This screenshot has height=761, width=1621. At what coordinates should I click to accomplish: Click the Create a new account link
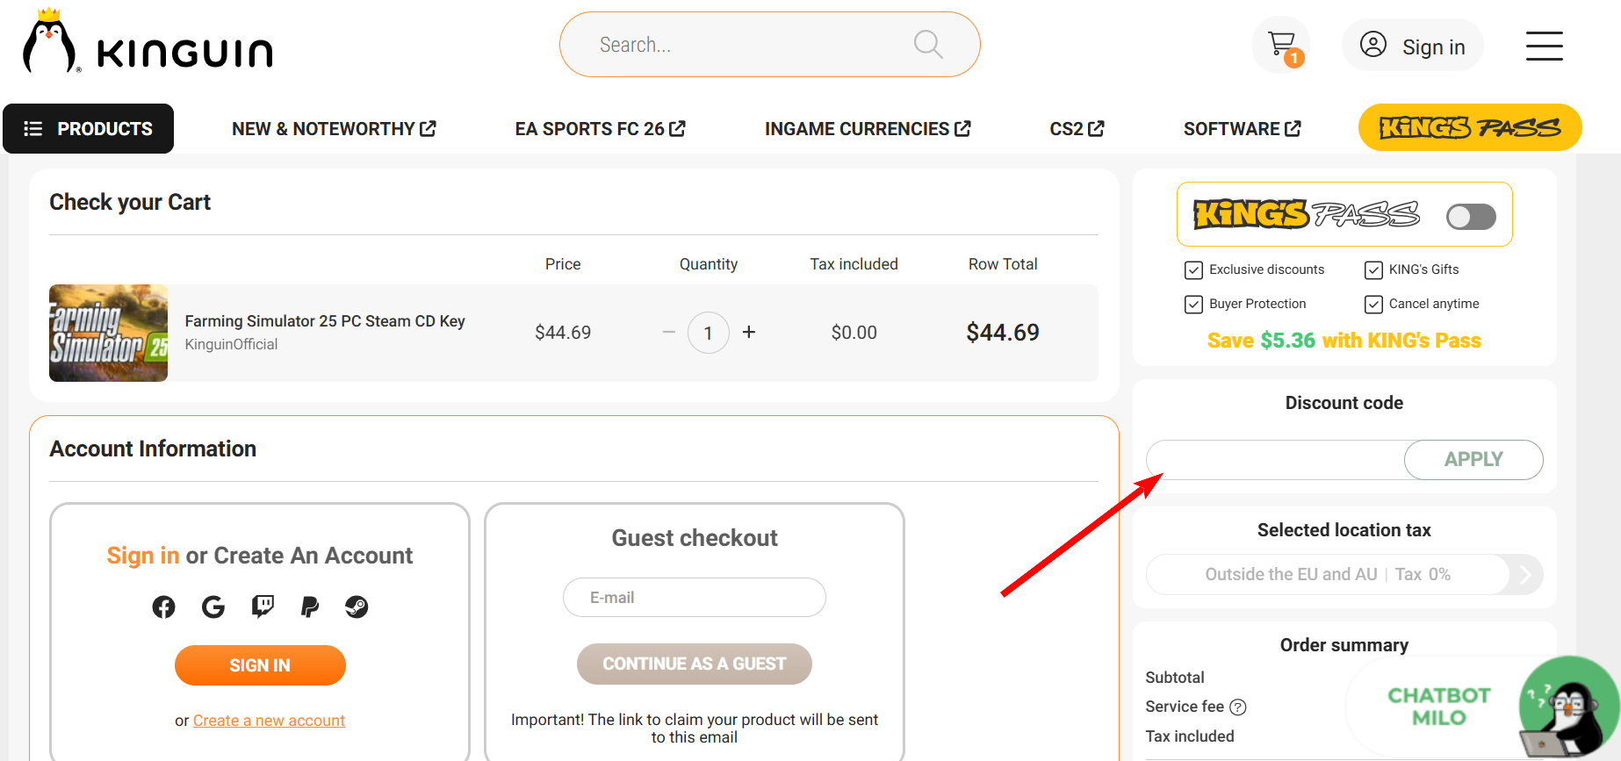click(x=269, y=721)
